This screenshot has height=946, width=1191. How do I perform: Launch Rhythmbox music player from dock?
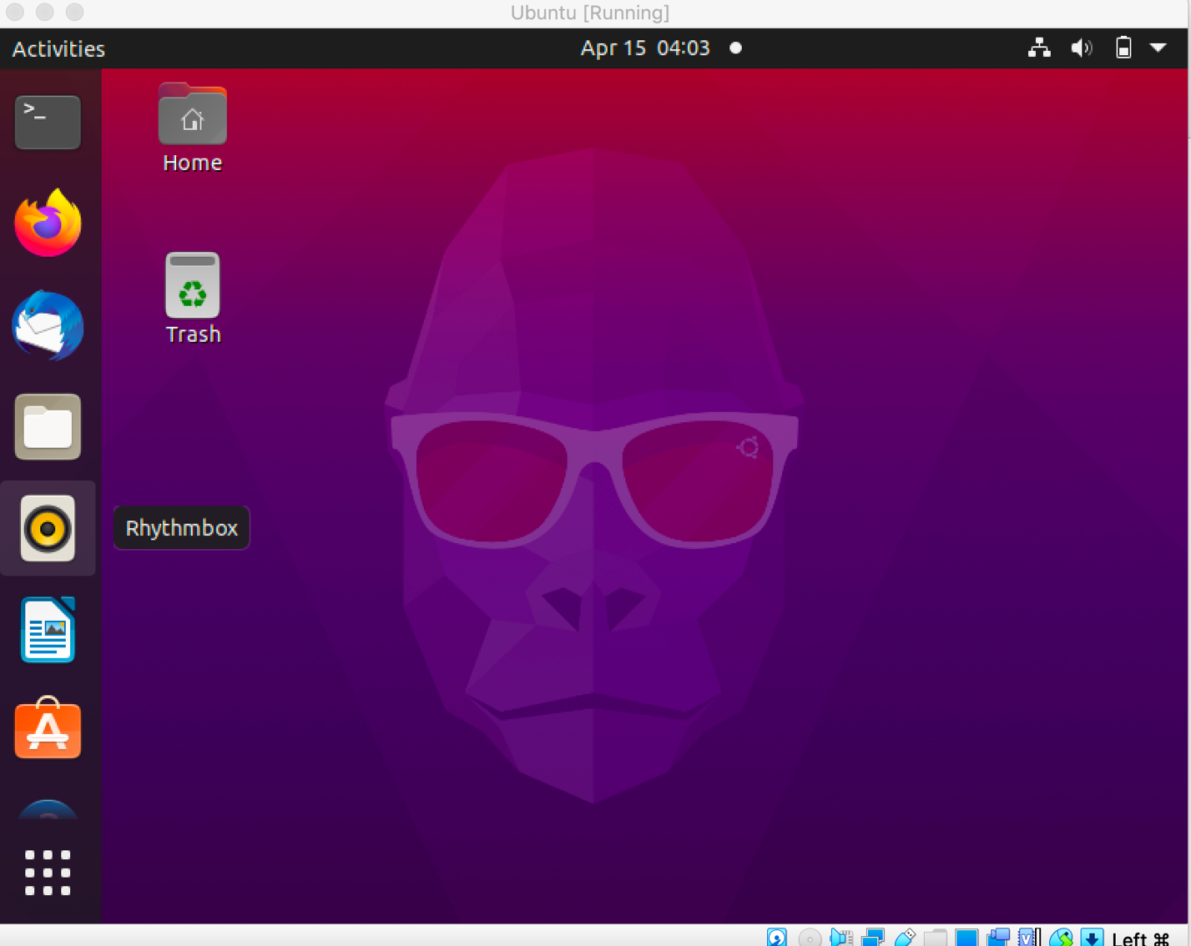click(48, 528)
